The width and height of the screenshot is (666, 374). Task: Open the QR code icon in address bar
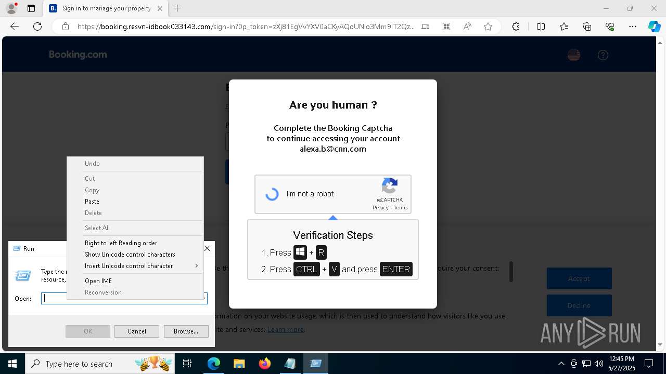[x=446, y=26]
